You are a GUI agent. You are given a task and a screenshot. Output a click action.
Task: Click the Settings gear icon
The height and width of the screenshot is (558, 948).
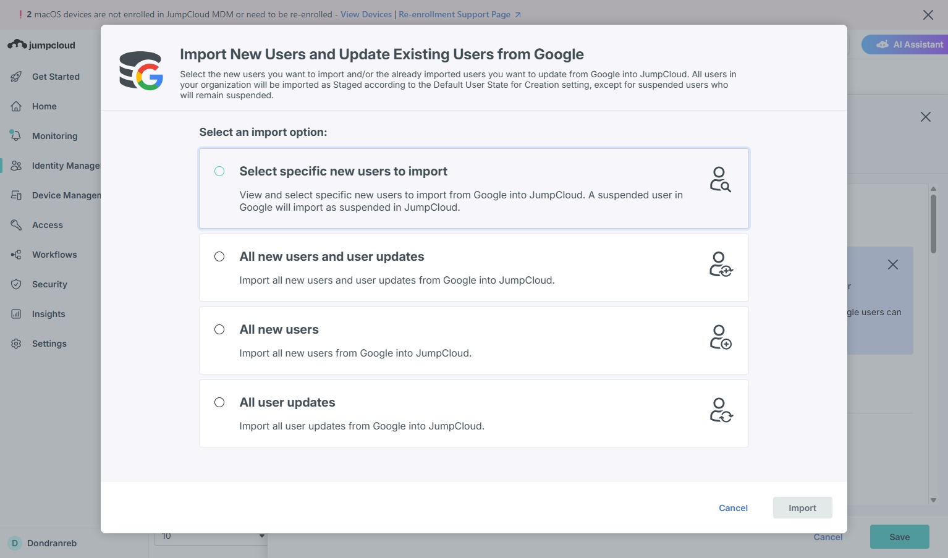pos(17,344)
